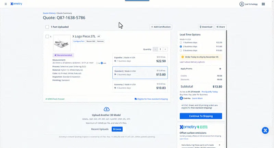Open the blue X chat widget
This screenshot has width=274, height=148.
[265, 130]
